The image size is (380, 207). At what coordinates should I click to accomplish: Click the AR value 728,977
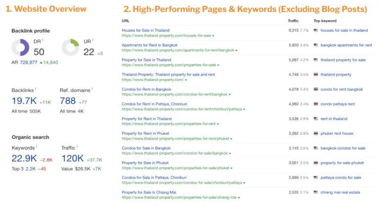tap(29, 62)
